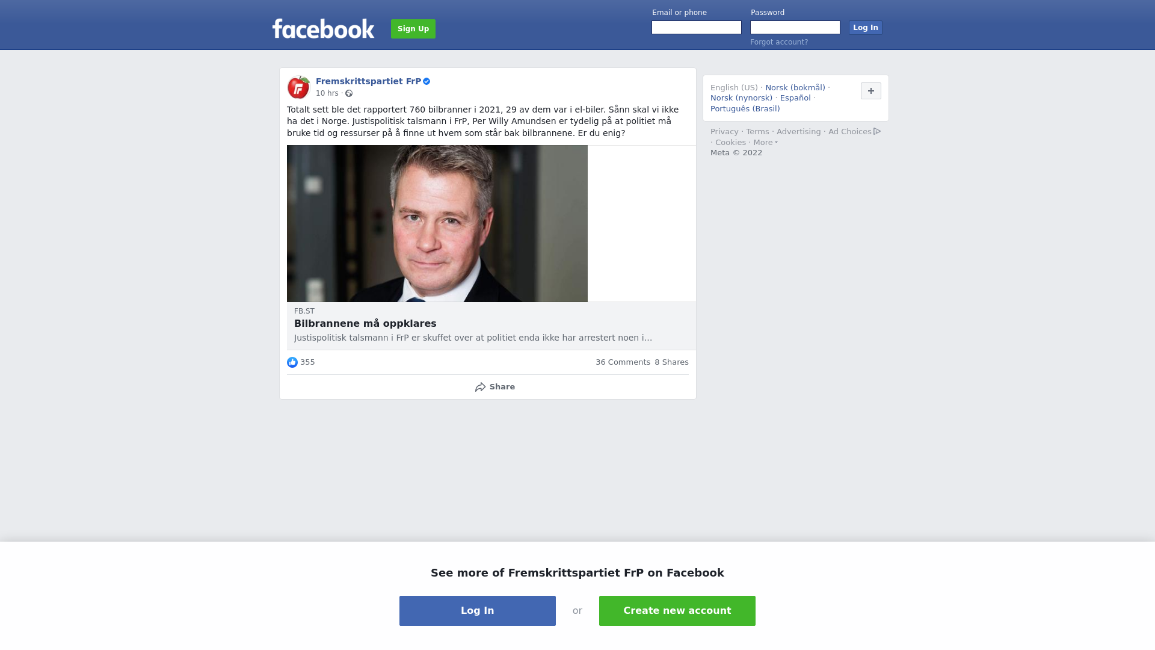
Task: Click the public globe privacy icon
Action: [x=349, y=93]
